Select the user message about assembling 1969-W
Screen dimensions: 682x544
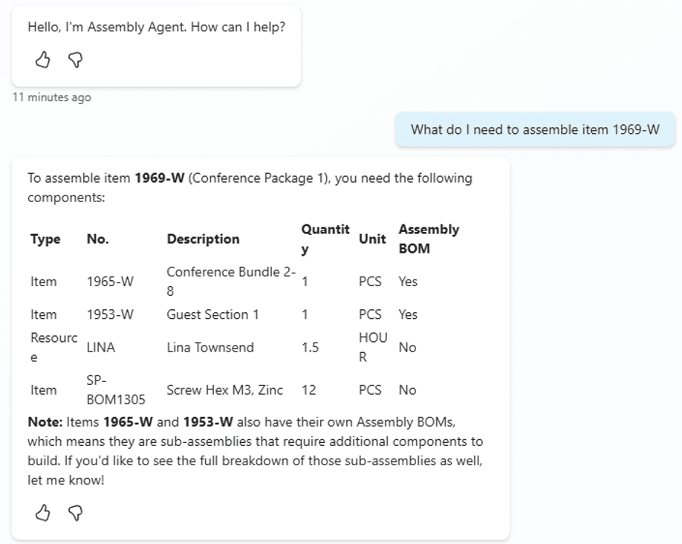point(535,129)
